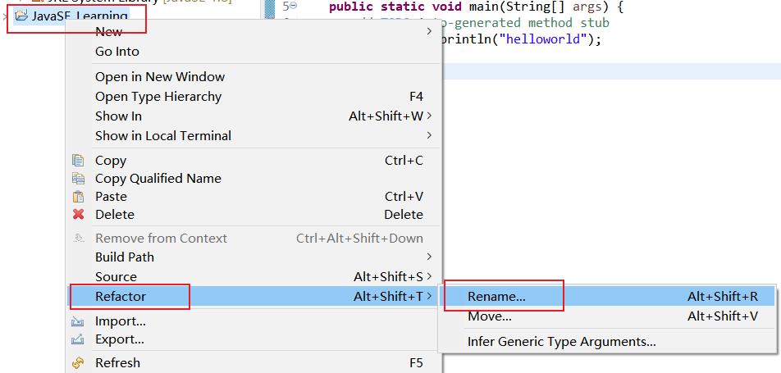Click the Refresh icon
The width and height of the screenshot is (781, 373).
point(78,363)
